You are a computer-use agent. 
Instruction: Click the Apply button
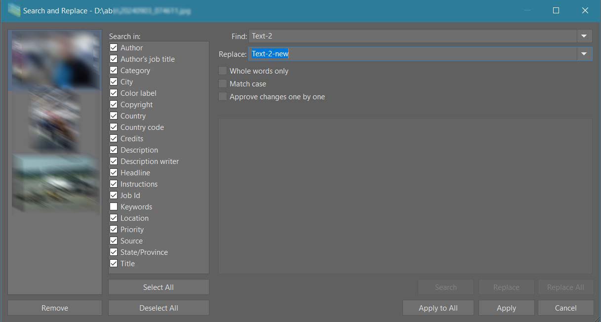[506, 308]
